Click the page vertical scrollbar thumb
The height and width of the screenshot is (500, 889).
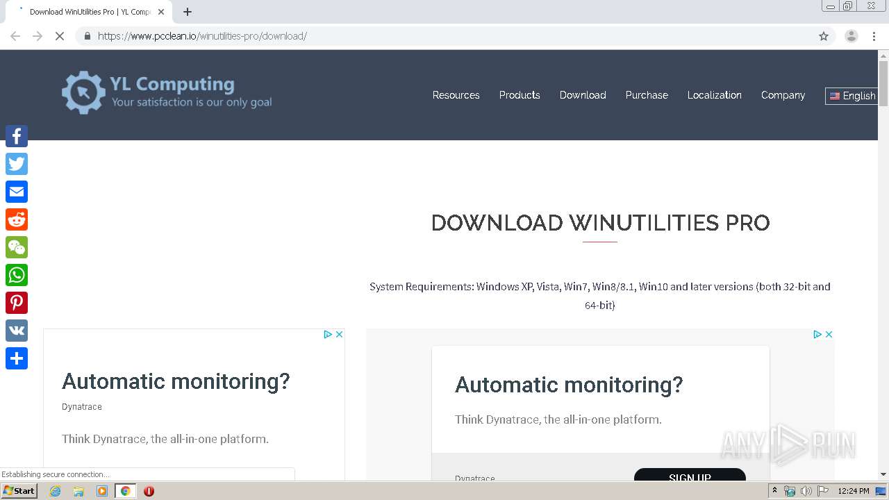tap(883, 83)
